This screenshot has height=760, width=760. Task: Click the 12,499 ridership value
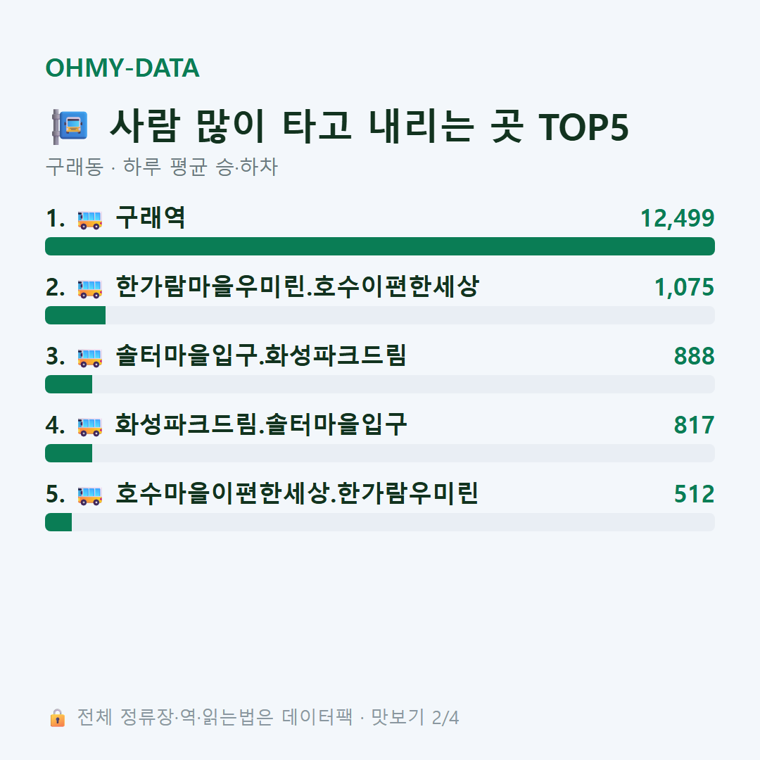(x=677, y=219)
